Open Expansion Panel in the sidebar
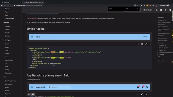173x97 pixels. [x=10, y=18]
